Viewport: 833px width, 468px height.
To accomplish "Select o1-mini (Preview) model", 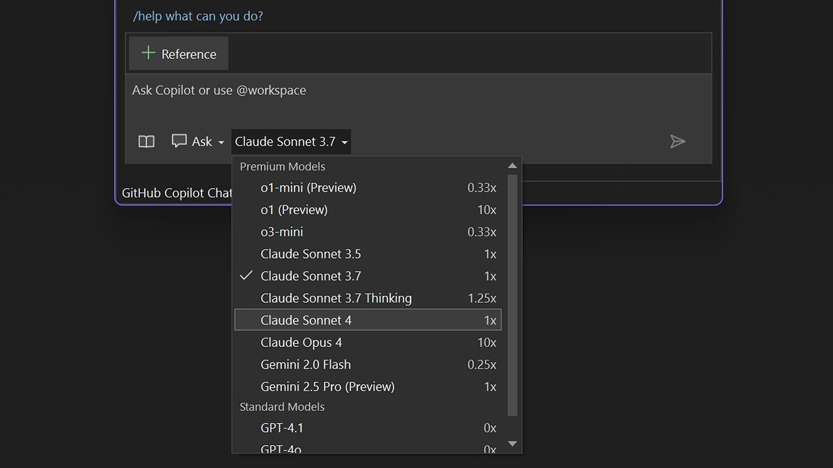I will 368,188.
